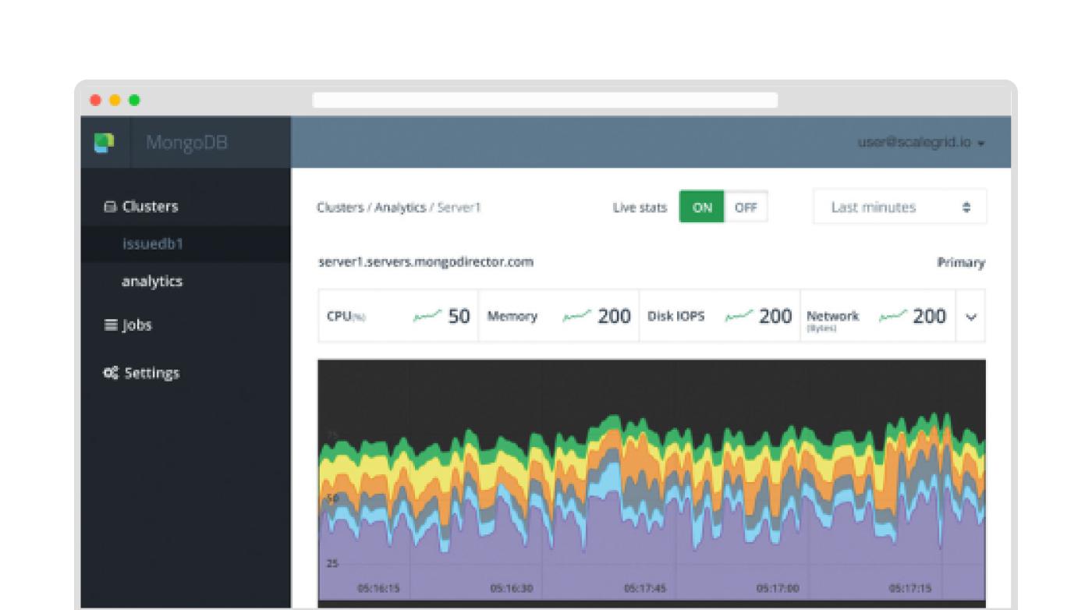This screenshot has width=1092, height=610.
Task: Click the Analytics breadcrumb link
Action: point(400,207)
